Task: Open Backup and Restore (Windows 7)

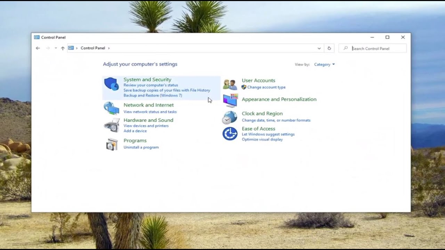Action: 153,95
